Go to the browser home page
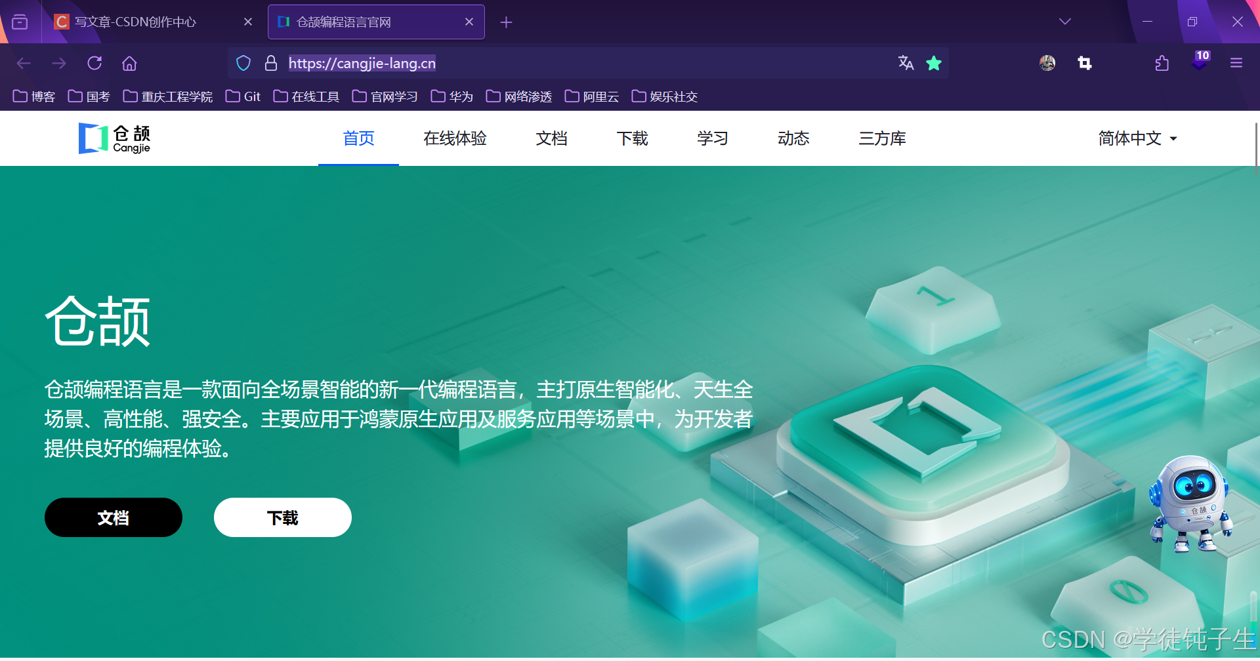The height and width of the screenshot is (661, 1260). pos(129,63)
